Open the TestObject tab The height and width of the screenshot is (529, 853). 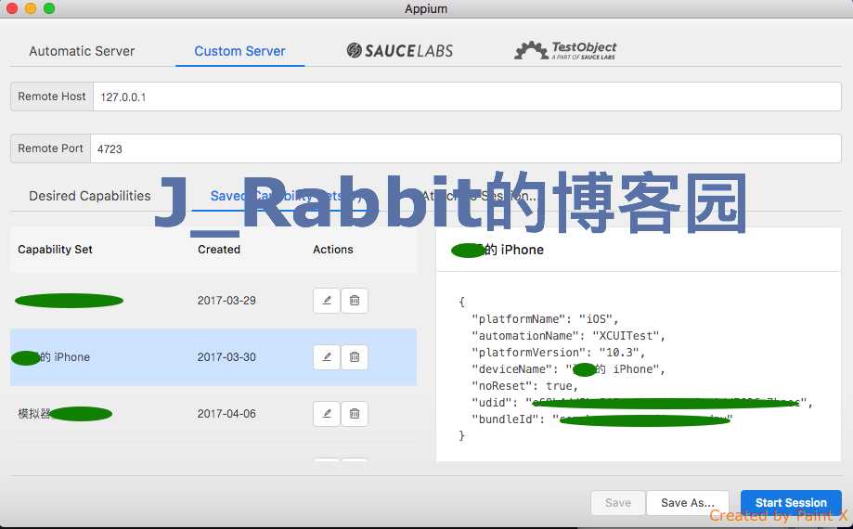(565, 50)
